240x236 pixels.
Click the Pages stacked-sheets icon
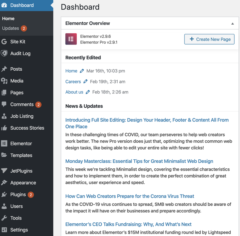4,93
